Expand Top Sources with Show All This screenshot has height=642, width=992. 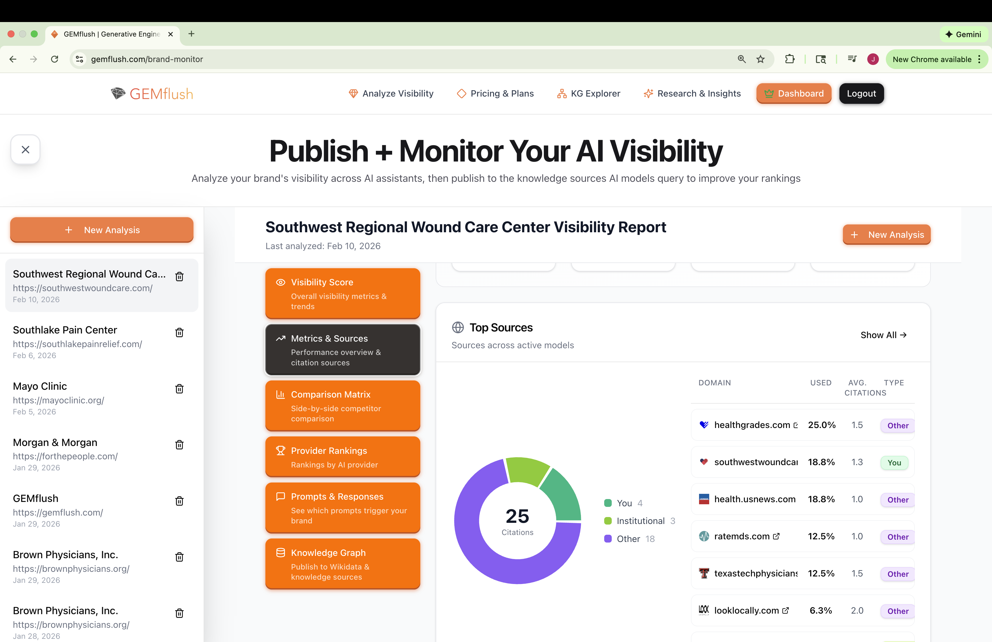(883, 335)
